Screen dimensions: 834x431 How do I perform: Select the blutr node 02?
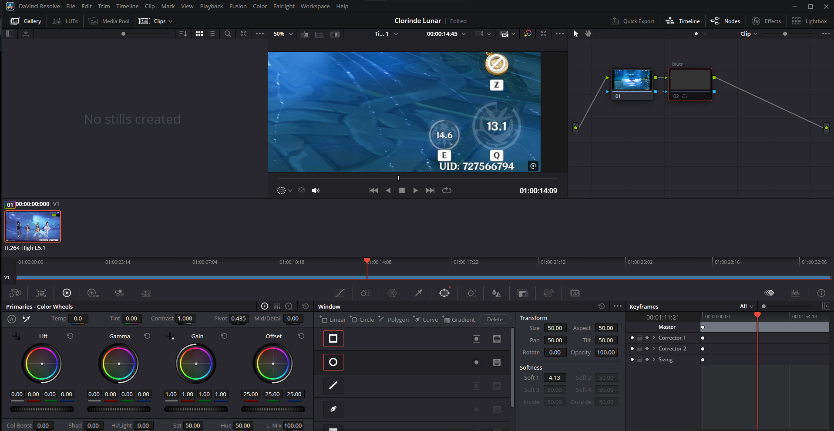coord(690,84)
